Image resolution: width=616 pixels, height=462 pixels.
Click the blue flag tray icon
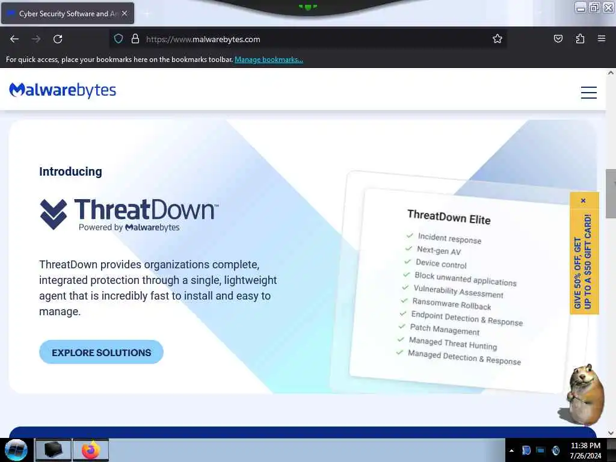coord(526,450)
